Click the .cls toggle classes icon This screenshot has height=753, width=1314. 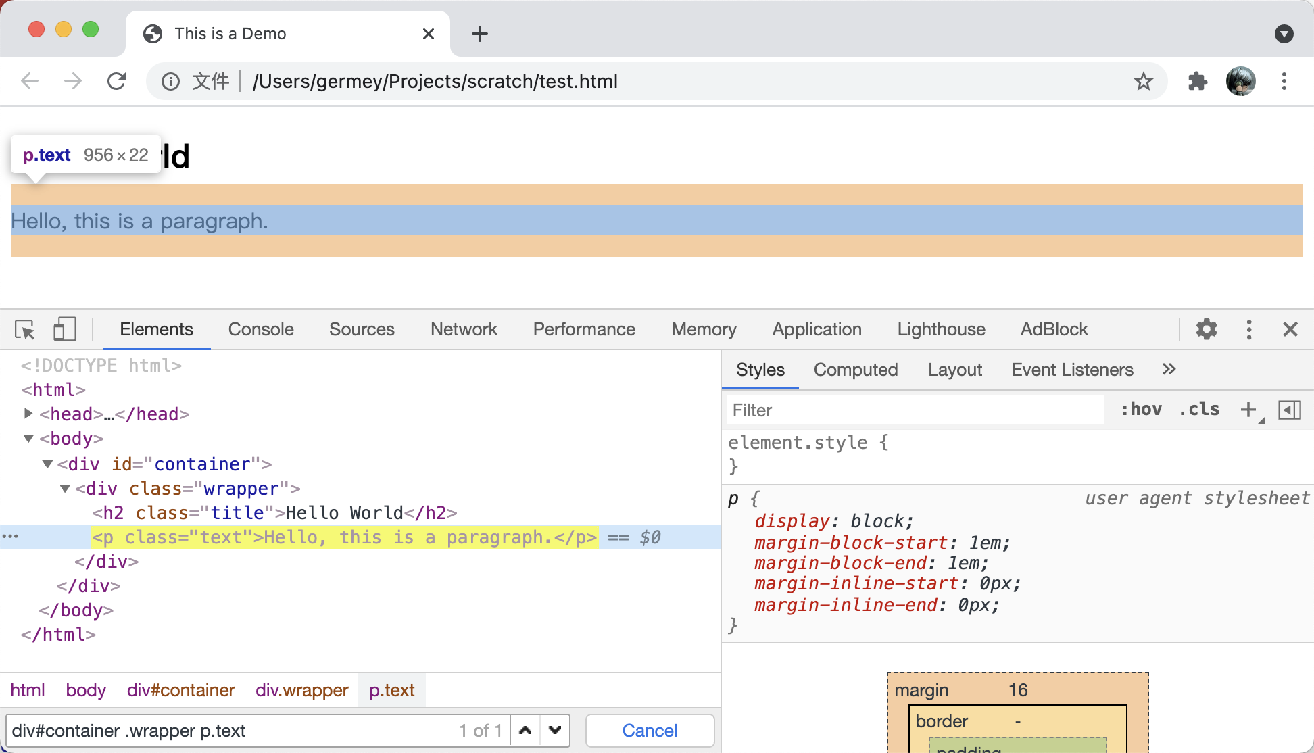click(1198, 411)
